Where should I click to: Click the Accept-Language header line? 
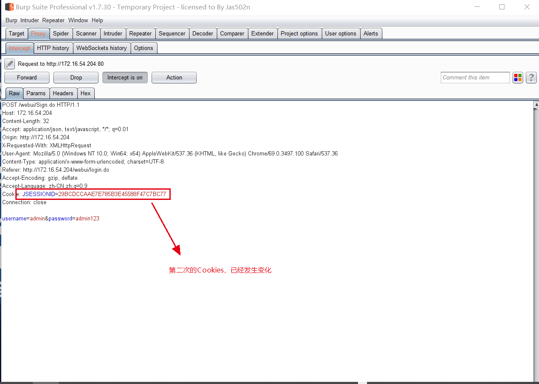tap(45, 186)
